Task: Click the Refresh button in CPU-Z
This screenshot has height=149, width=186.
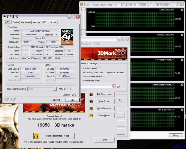Action: (57, 100)
